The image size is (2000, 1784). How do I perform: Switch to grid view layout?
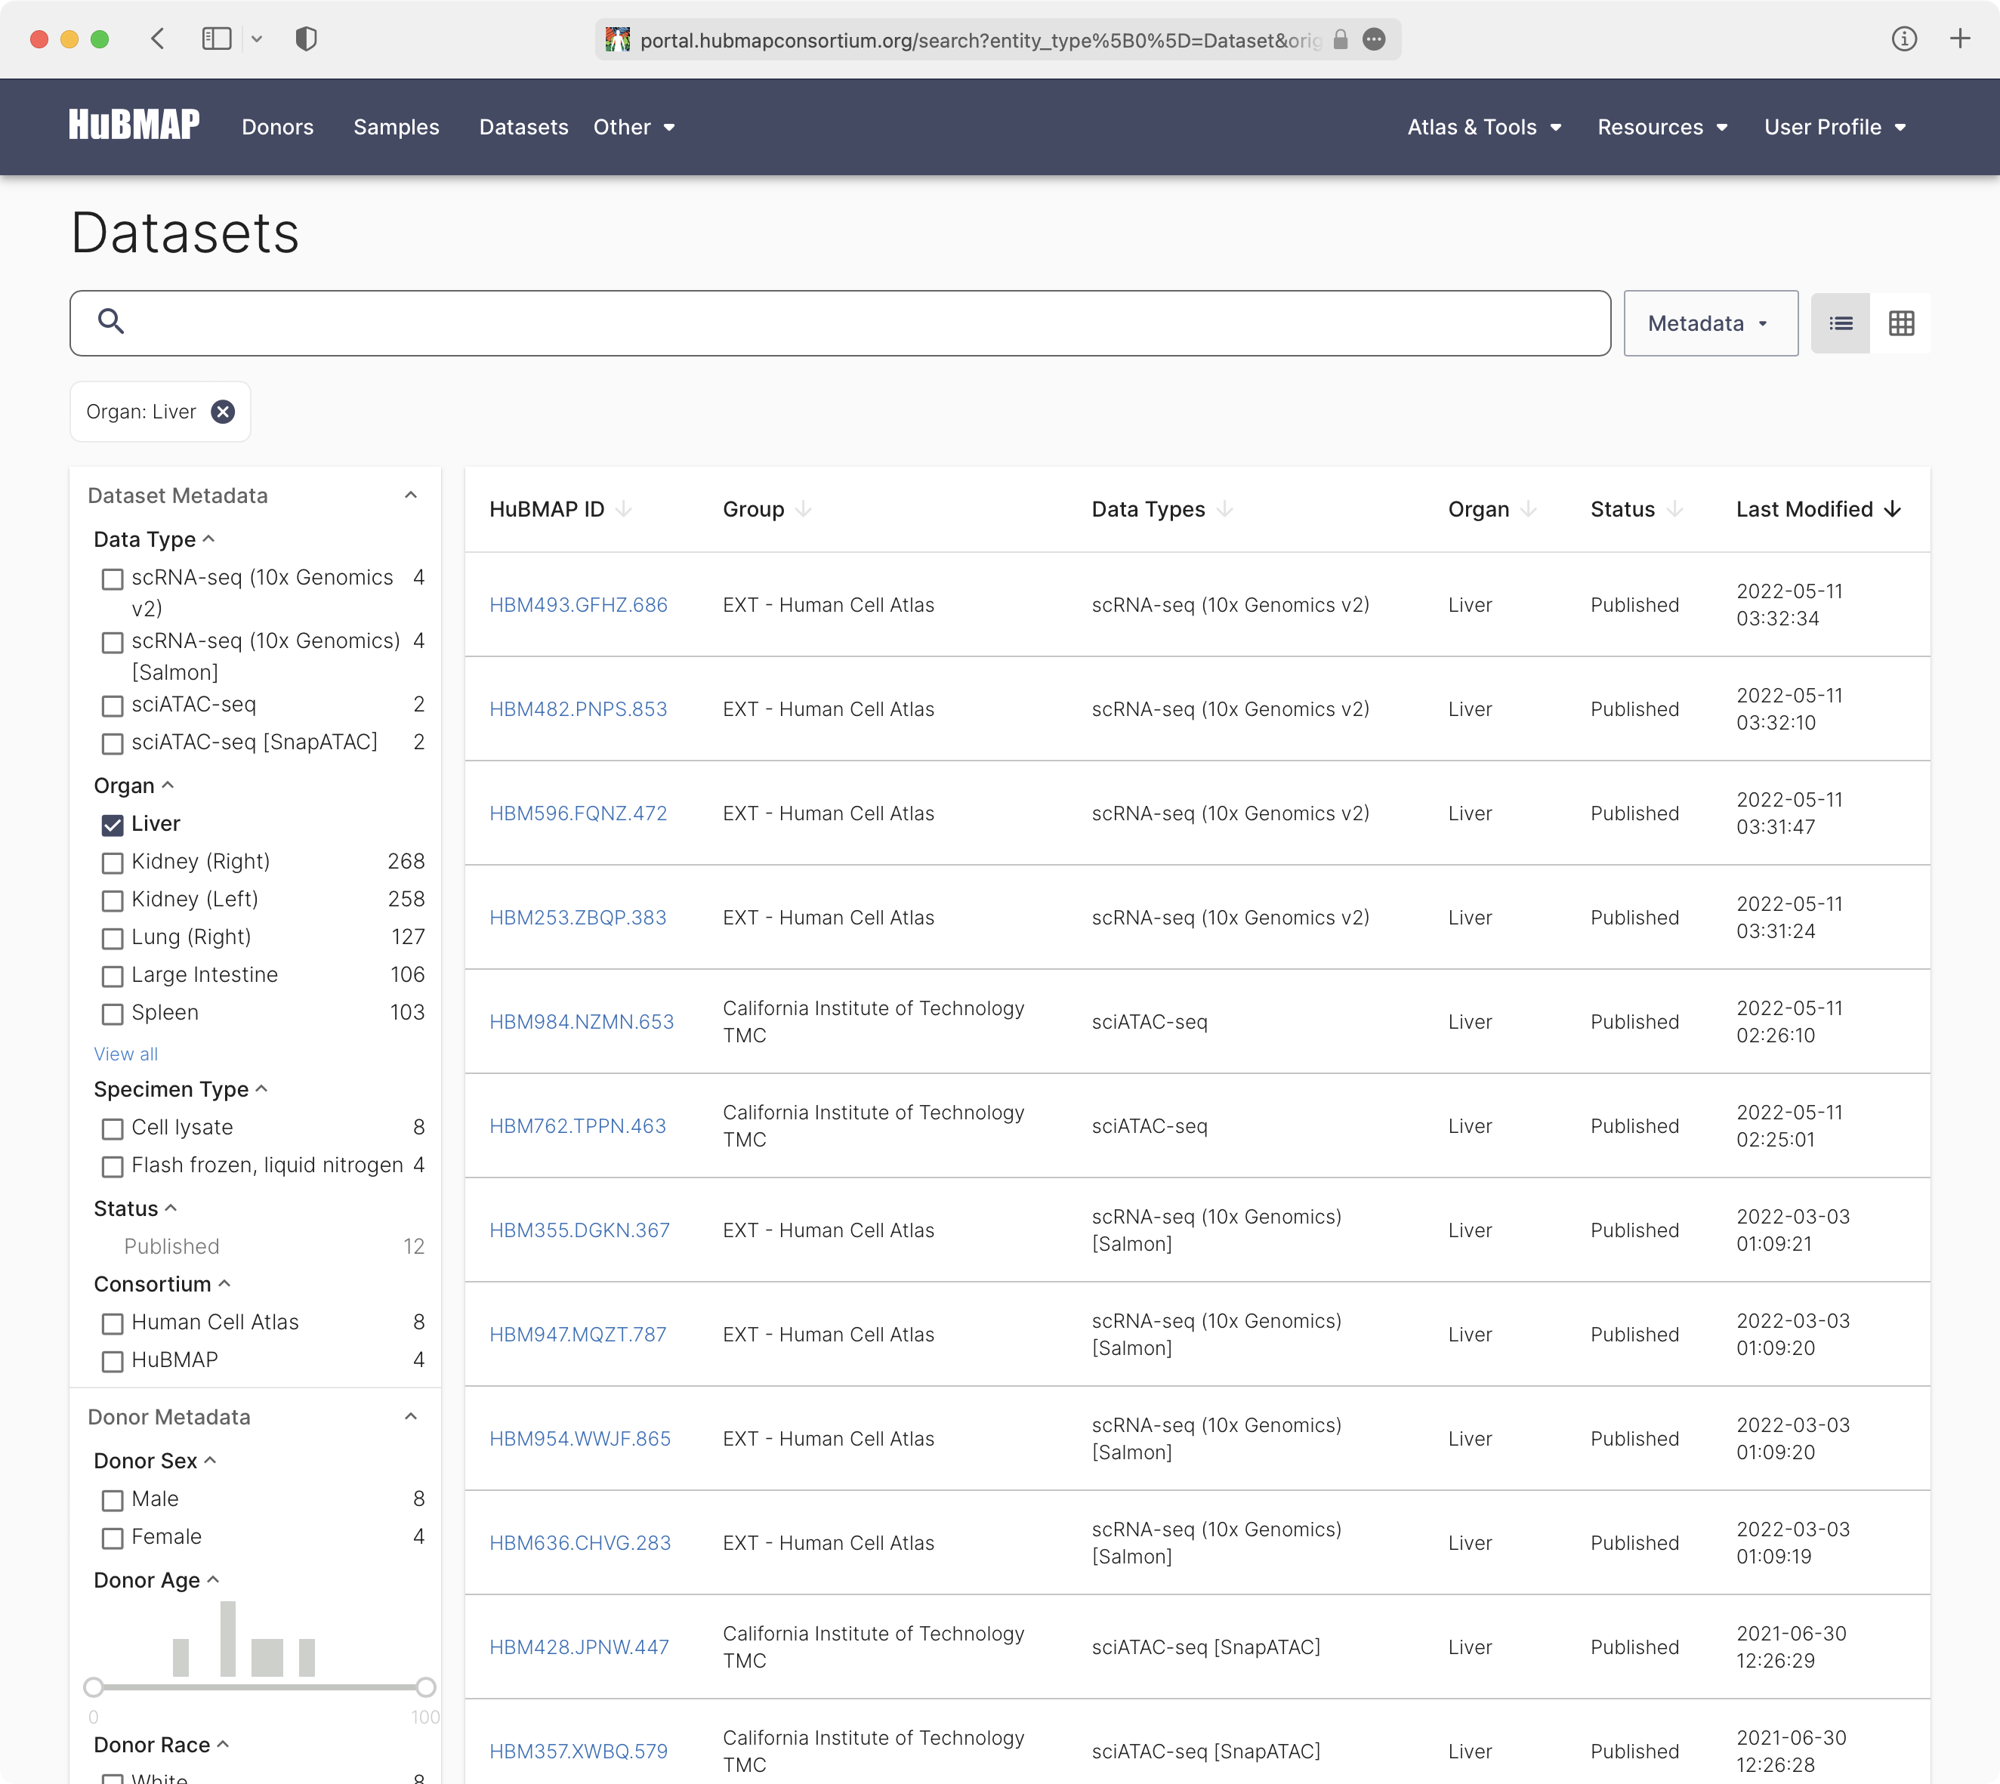tap(1903, 323)
